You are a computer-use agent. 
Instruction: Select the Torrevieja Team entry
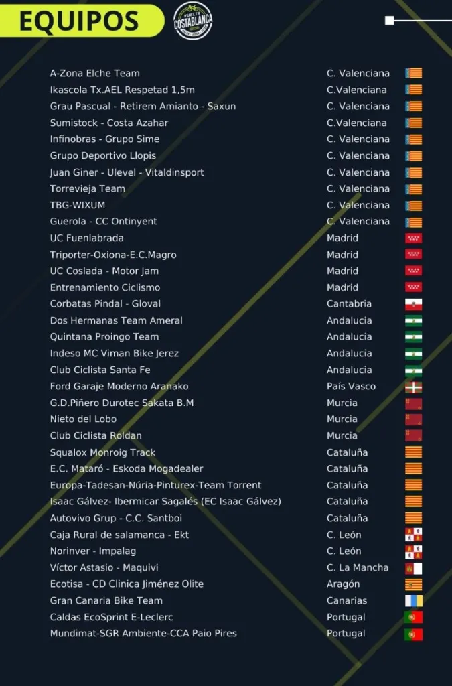coord(87,189)
